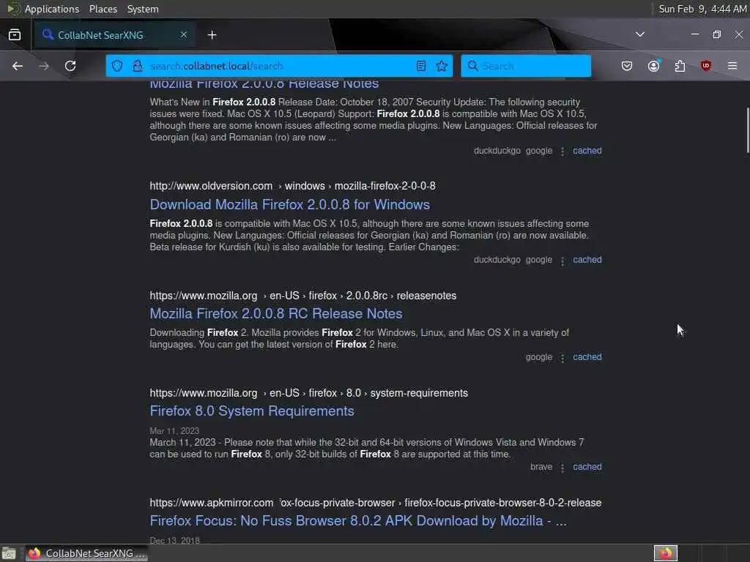
Task: Expand the list all tabs dropdown
Action: point(640,34)
